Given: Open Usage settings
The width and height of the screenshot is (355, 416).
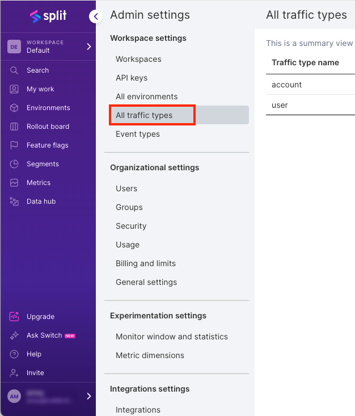Looking at the screenshot, I should click(x=128, y=245).
